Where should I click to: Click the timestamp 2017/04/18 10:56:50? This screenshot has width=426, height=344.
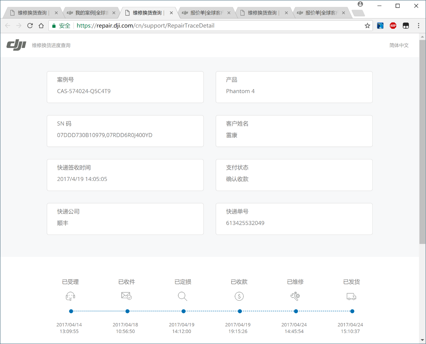coord(125,328)
